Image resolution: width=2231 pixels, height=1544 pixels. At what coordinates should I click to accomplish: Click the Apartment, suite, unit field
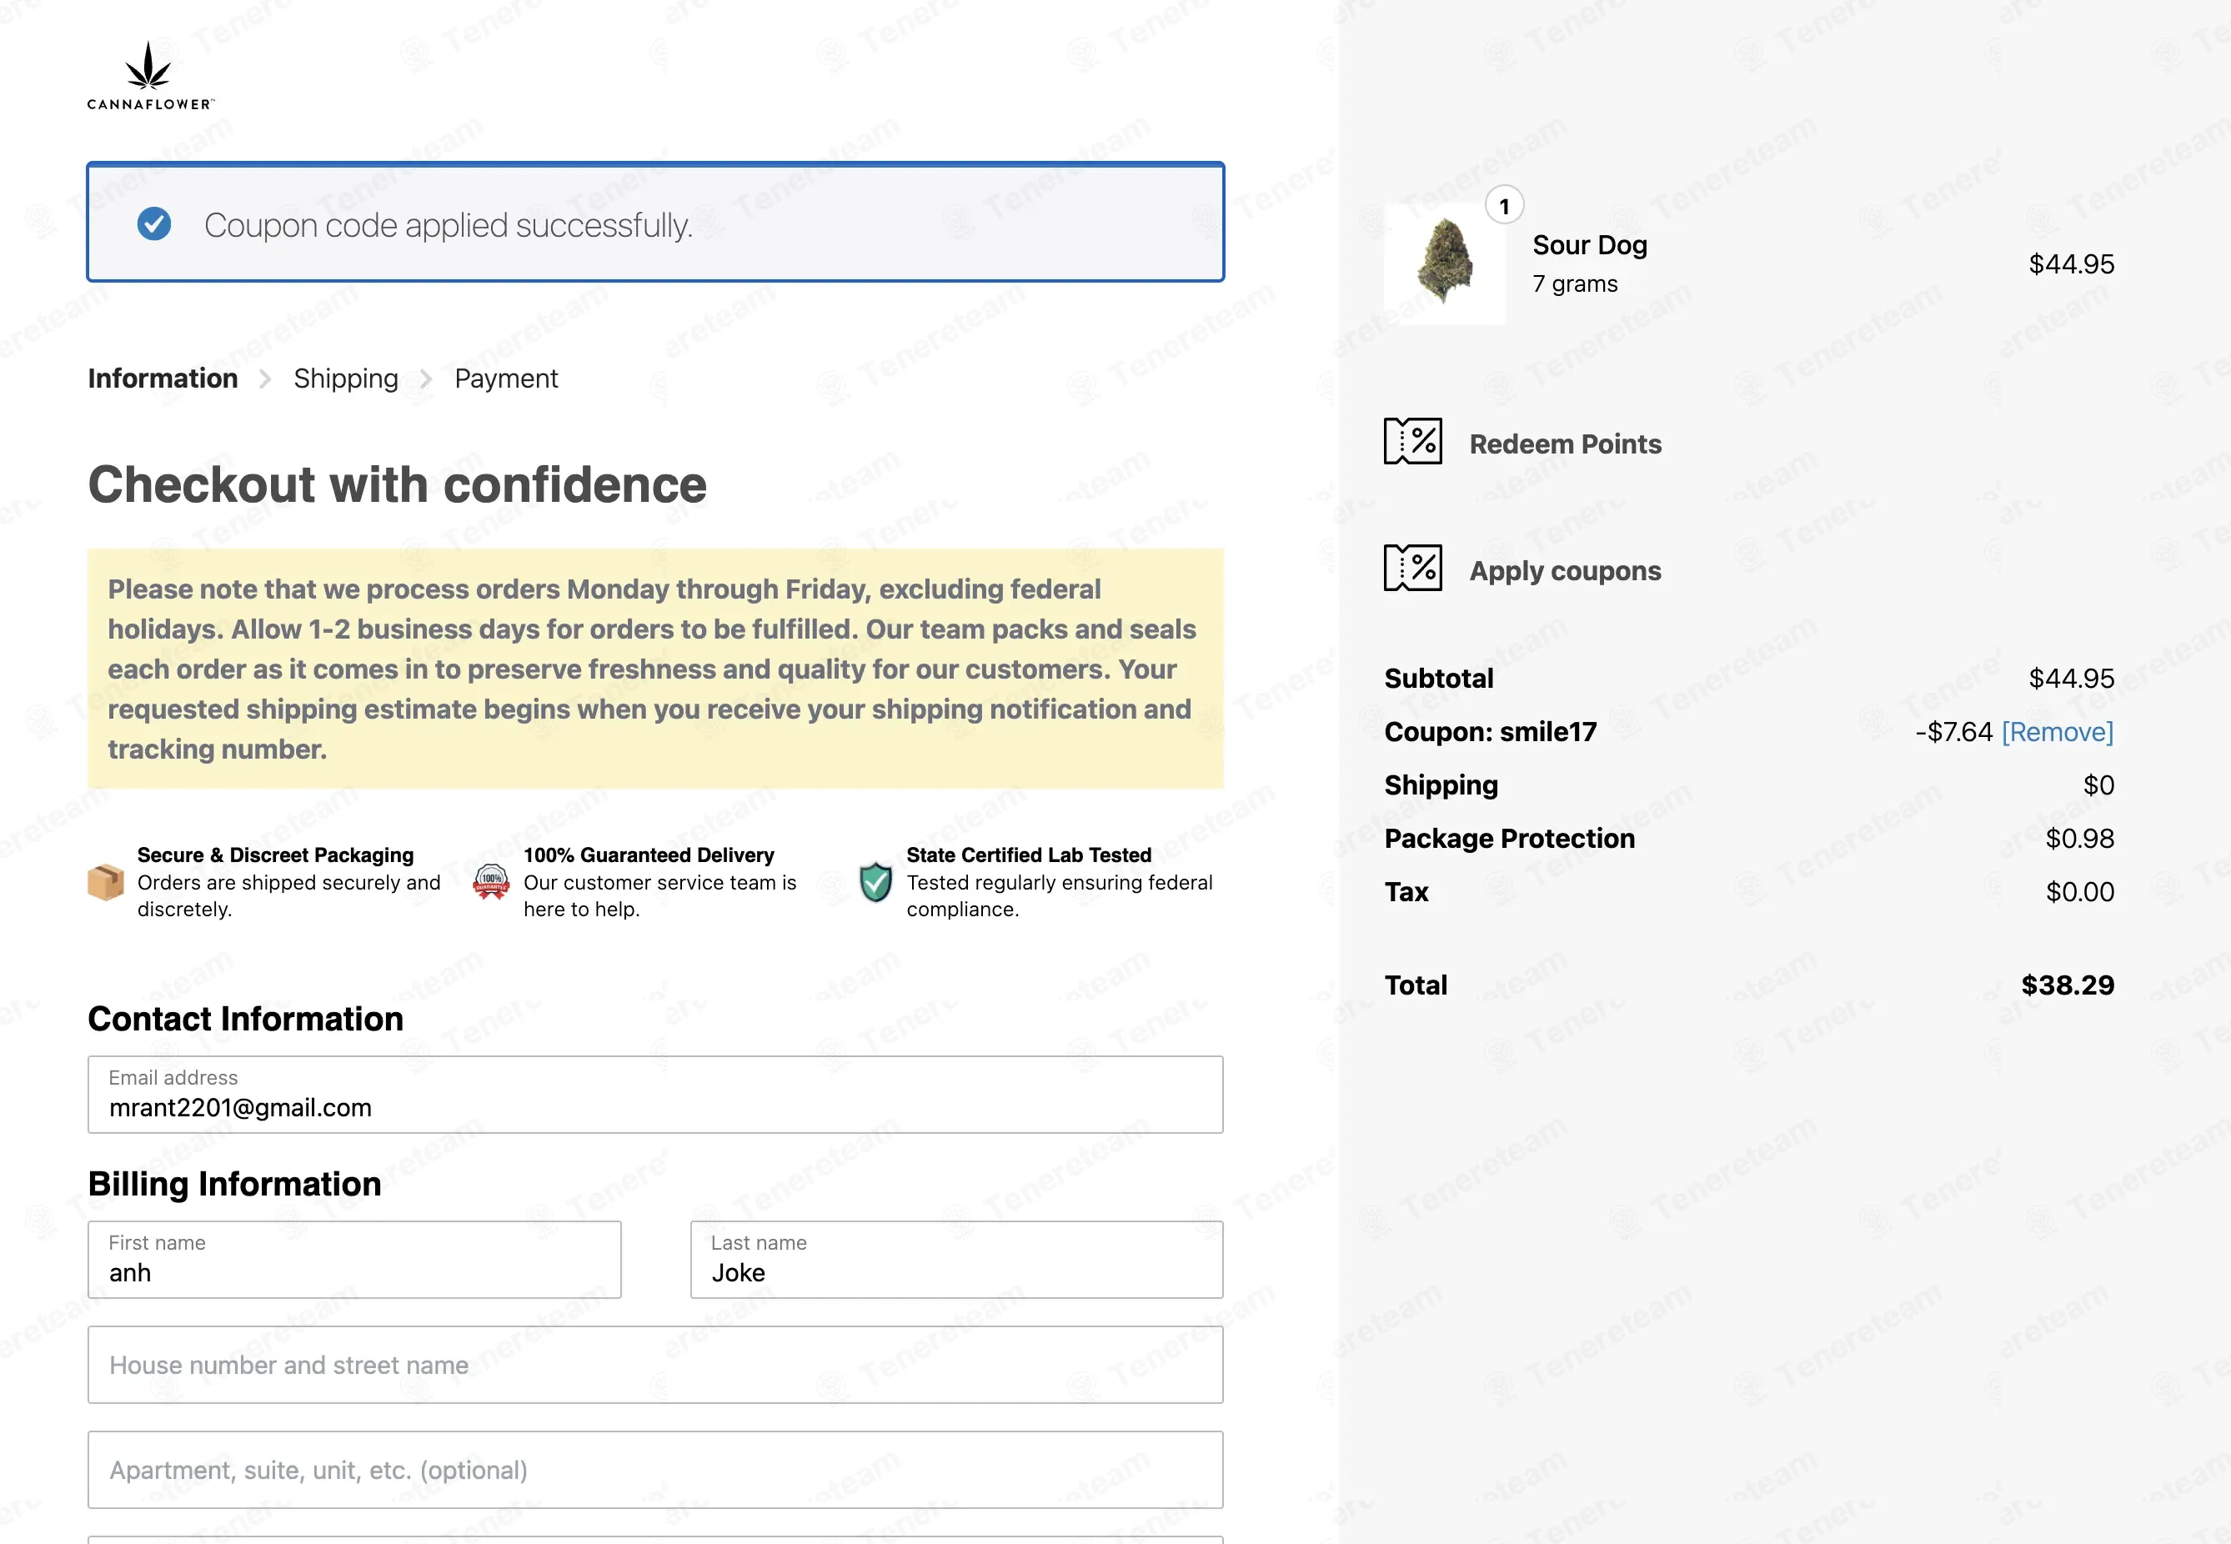655,1470
